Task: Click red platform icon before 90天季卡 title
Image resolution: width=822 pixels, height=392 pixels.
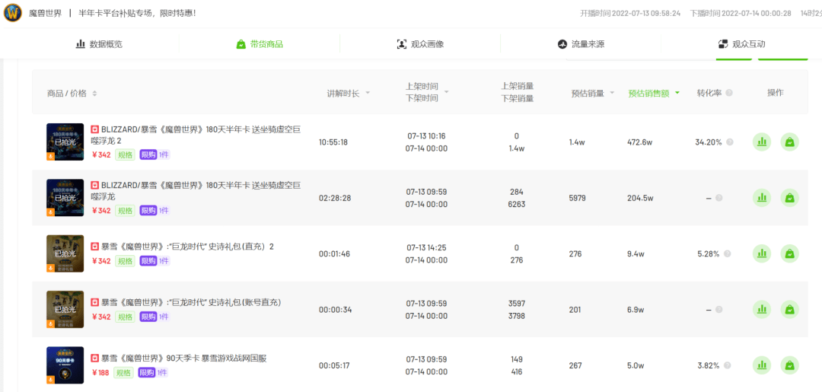Action: coord(95,359)
